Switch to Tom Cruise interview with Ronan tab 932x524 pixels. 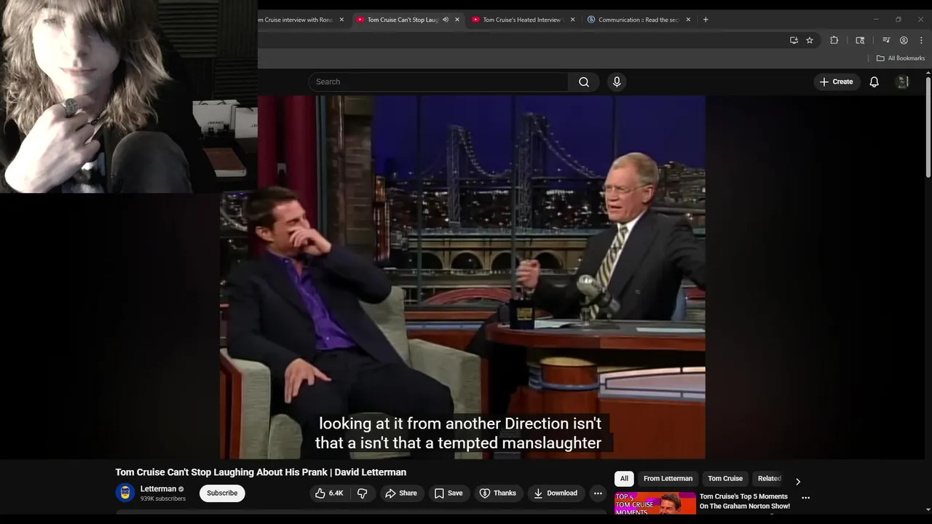coord(294,20)
